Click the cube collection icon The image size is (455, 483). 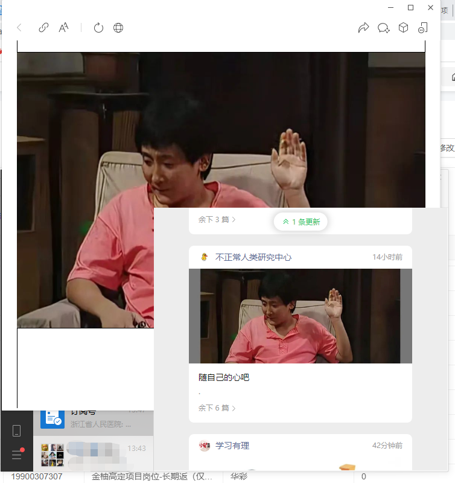[x=403, y=28]
